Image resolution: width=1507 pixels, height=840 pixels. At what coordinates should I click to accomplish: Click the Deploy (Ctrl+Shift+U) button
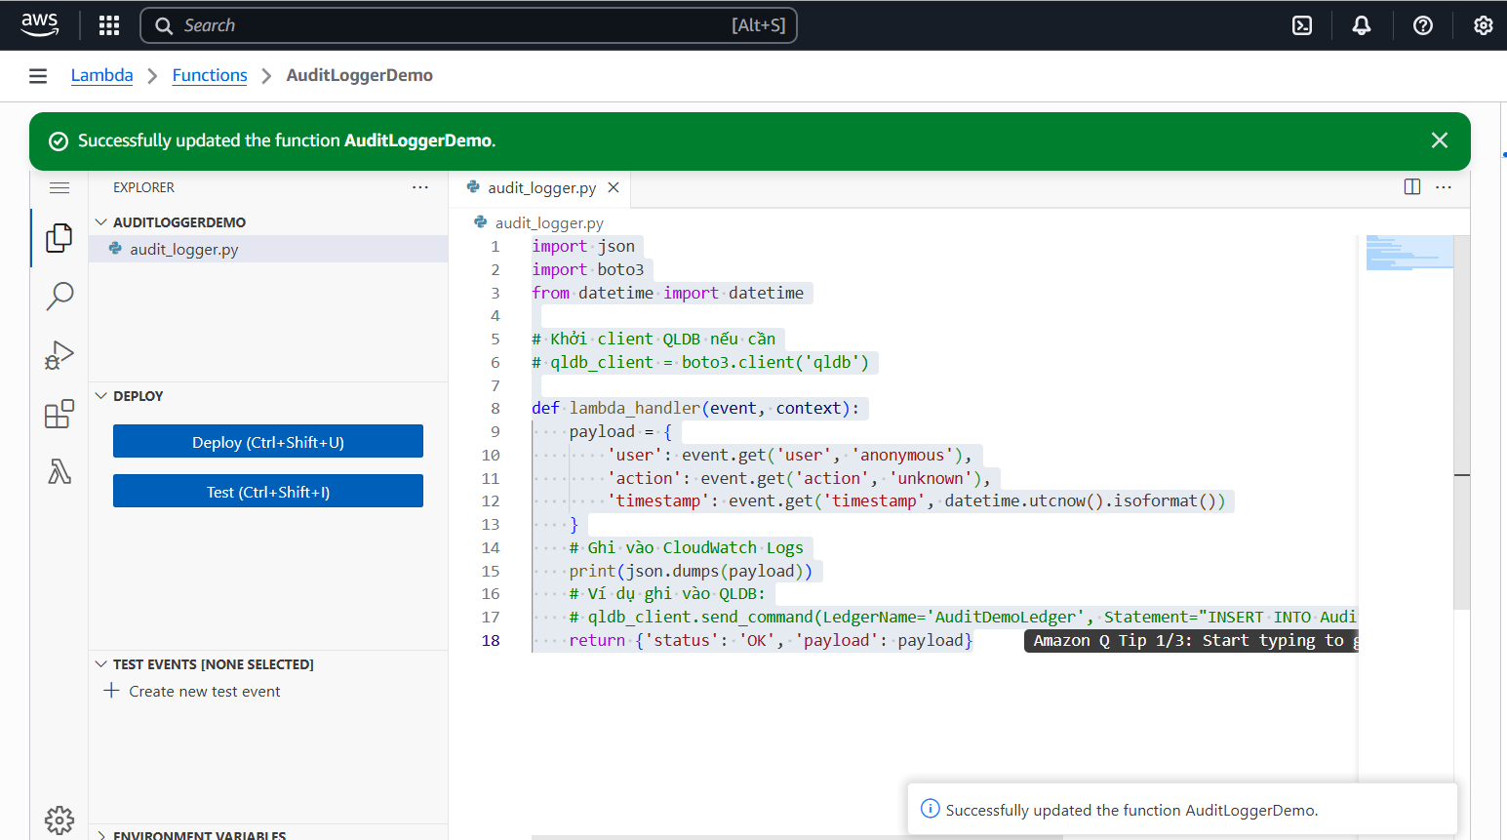268,441
